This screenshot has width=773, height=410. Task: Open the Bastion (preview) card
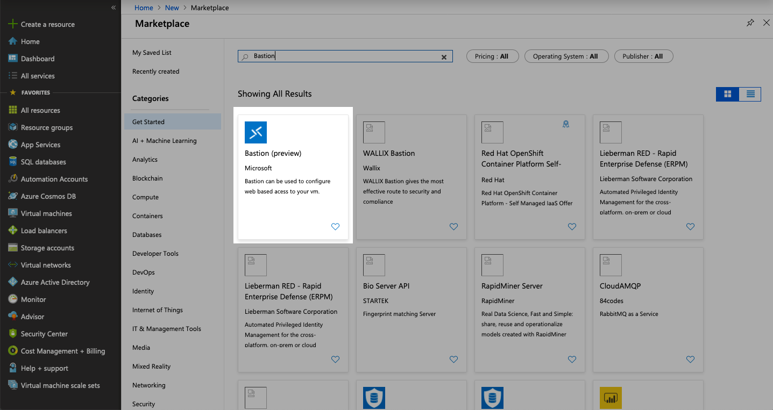click(293, 177)
